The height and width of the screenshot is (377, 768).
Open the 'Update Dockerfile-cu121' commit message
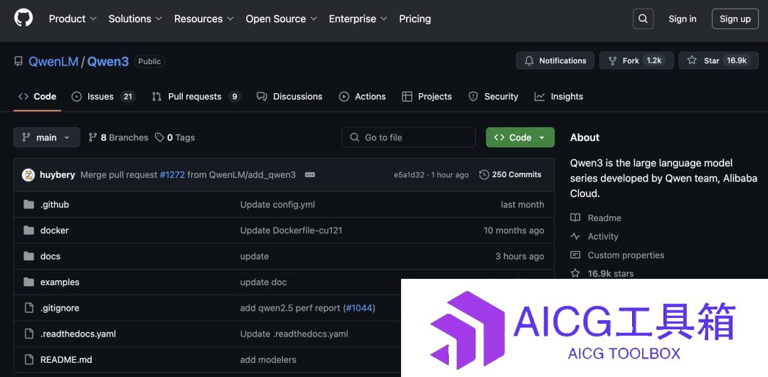tap(291, 230)
